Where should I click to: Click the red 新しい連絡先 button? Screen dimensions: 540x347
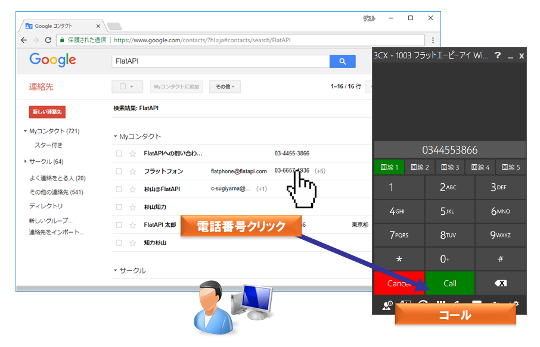47,112
